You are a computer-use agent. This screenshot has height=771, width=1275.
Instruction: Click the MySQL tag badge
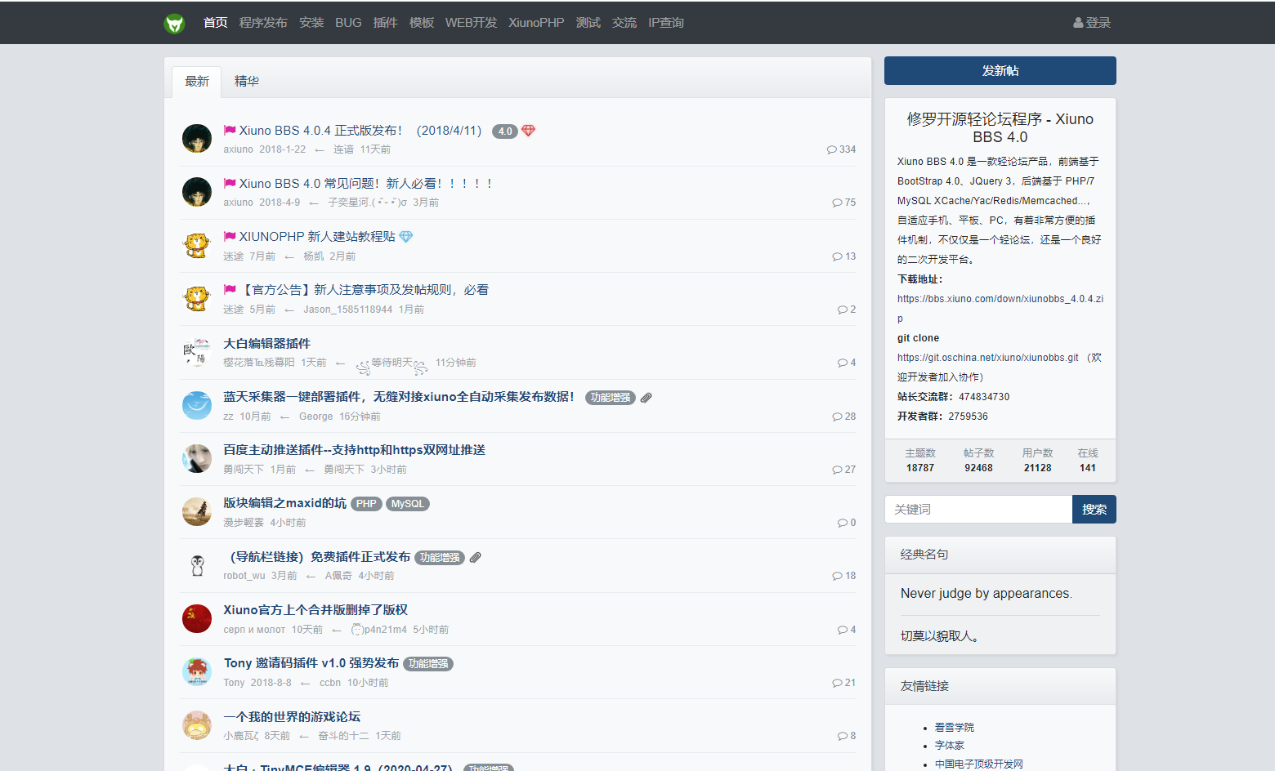407,504
